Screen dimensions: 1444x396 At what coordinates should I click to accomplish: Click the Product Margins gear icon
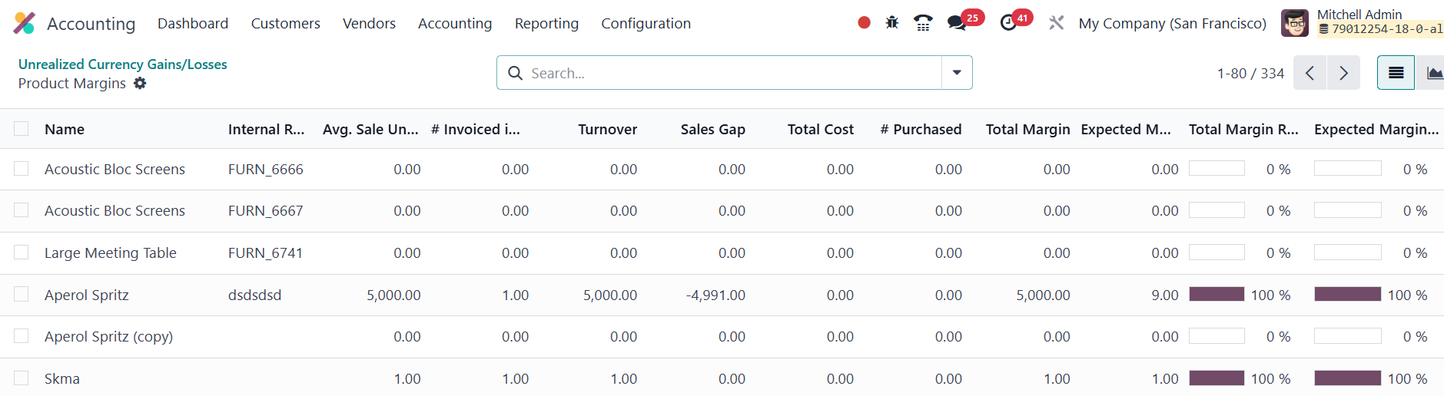click(140, 83)
